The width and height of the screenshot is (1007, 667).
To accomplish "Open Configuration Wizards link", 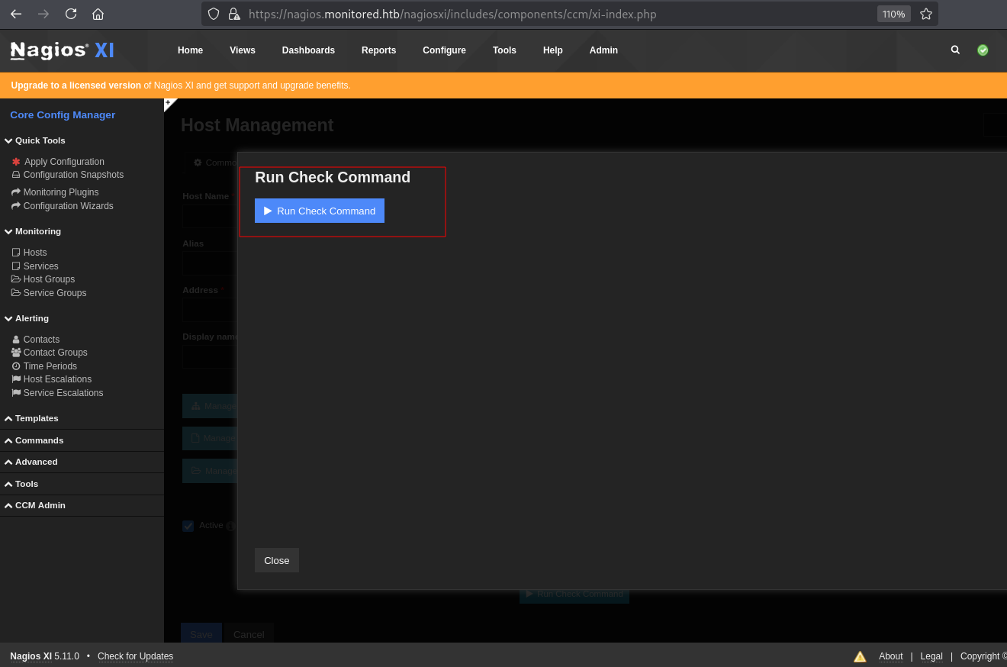I will coord(68,206).
